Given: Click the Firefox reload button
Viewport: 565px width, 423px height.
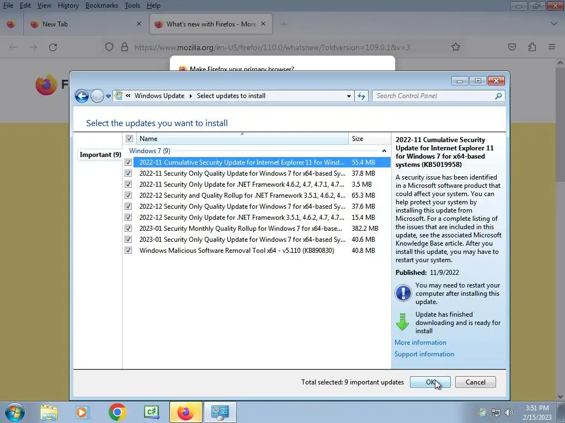Looking at the screenshot, I should click(53, 47).
